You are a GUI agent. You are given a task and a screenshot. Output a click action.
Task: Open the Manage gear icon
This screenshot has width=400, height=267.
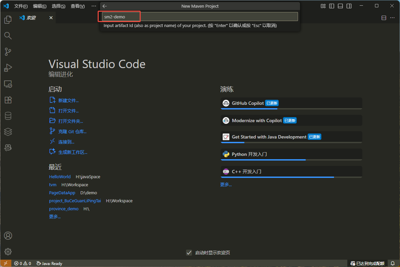point(8,252)
